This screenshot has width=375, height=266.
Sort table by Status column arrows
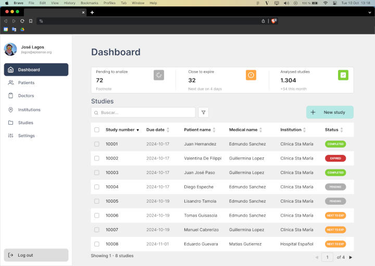pyautogui.click(x=342, y=130)
